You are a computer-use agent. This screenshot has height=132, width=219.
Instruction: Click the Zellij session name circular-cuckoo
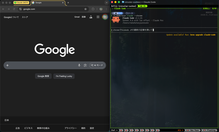[x=127, y=6]
